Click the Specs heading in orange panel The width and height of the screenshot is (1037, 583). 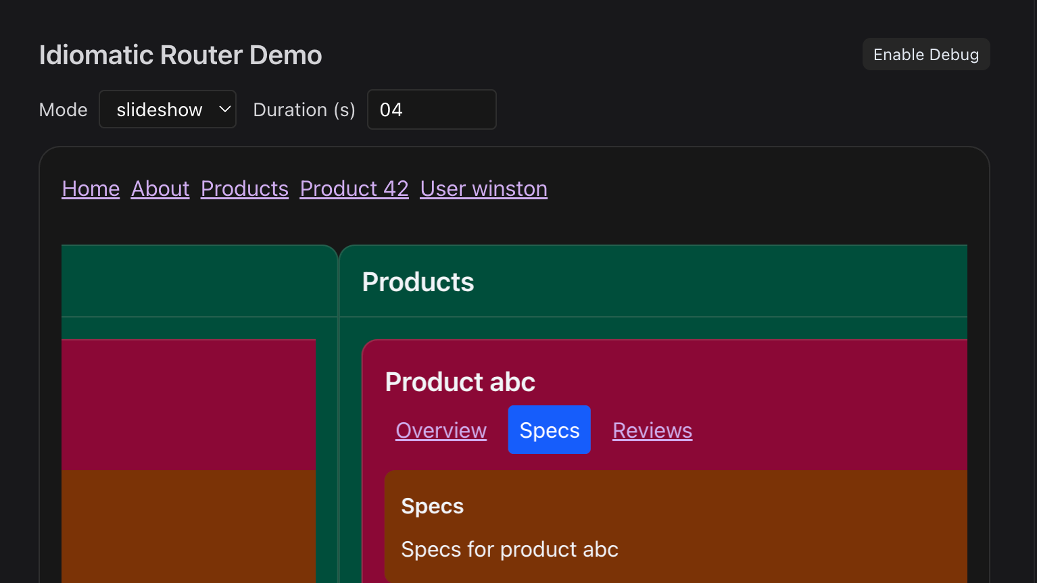click(x=432, y=507)
